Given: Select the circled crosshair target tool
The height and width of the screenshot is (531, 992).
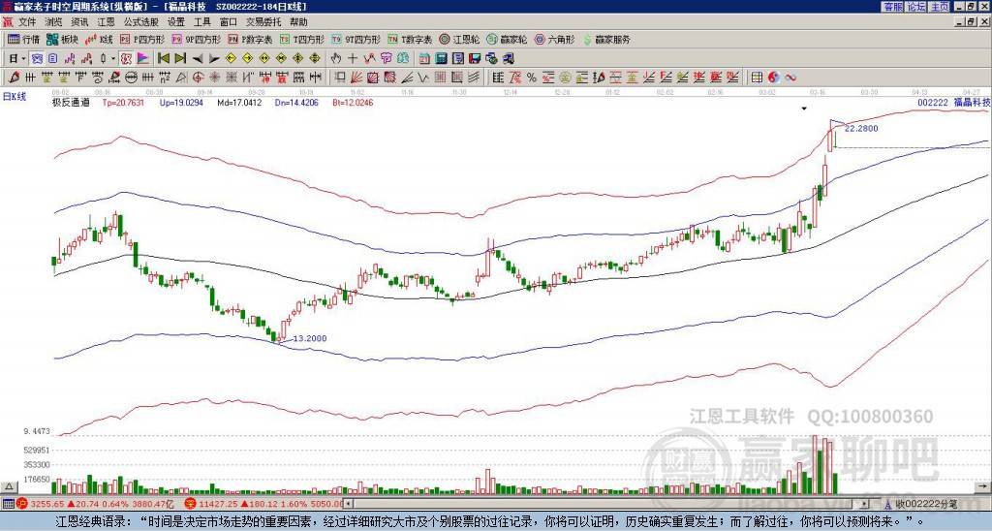Looking at the screenshot, I should (x=198, y=78).
